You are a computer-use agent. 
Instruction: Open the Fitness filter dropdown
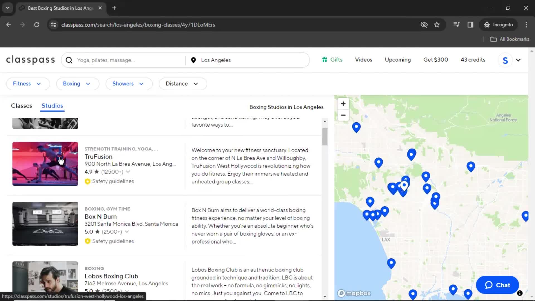tap(28, 84)
